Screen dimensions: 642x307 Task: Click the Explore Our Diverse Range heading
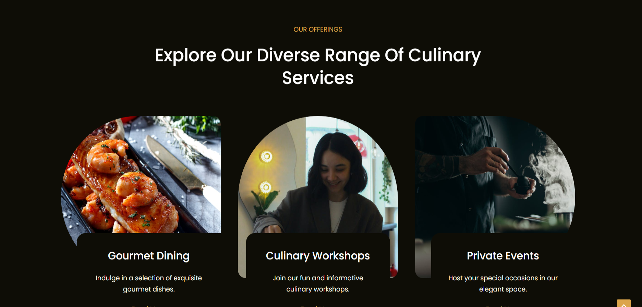(x=318, y=66)
